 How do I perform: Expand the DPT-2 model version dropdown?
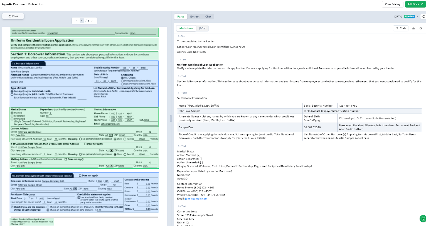pyautogui.click(x=417, y=17)
